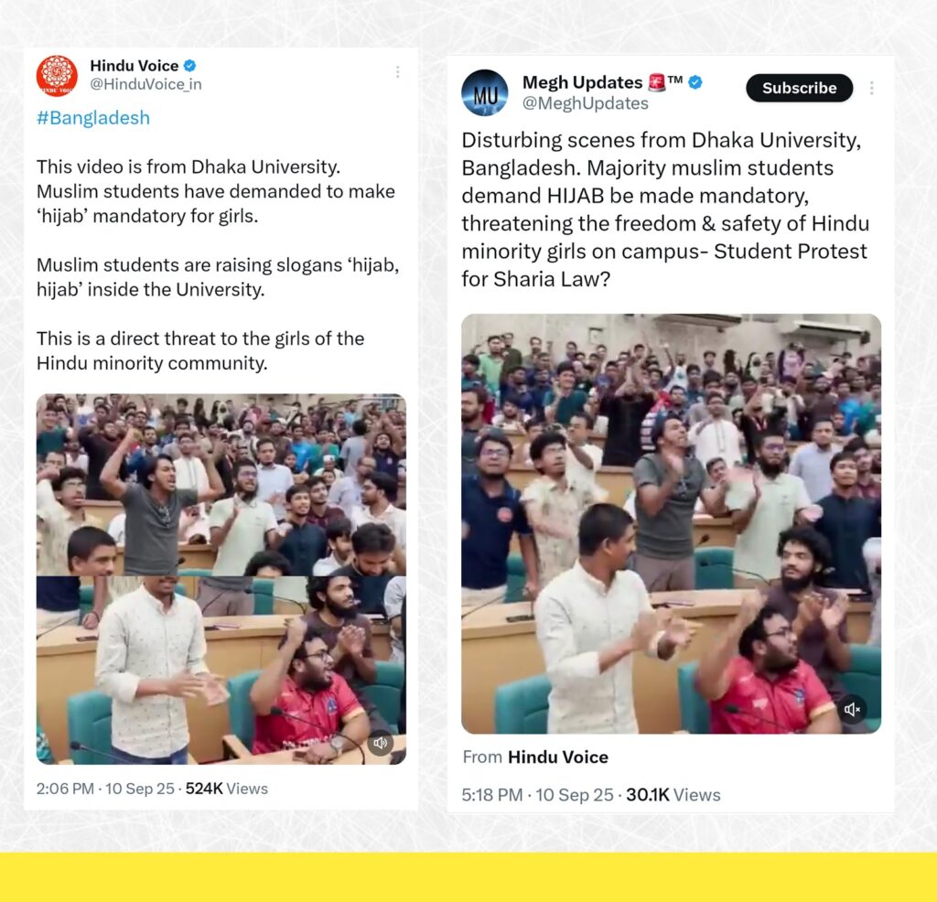Subscribe to Megh Updates
Image resolution: width=937 pixels, height=902 pixels.
click(x=799, y=88)
